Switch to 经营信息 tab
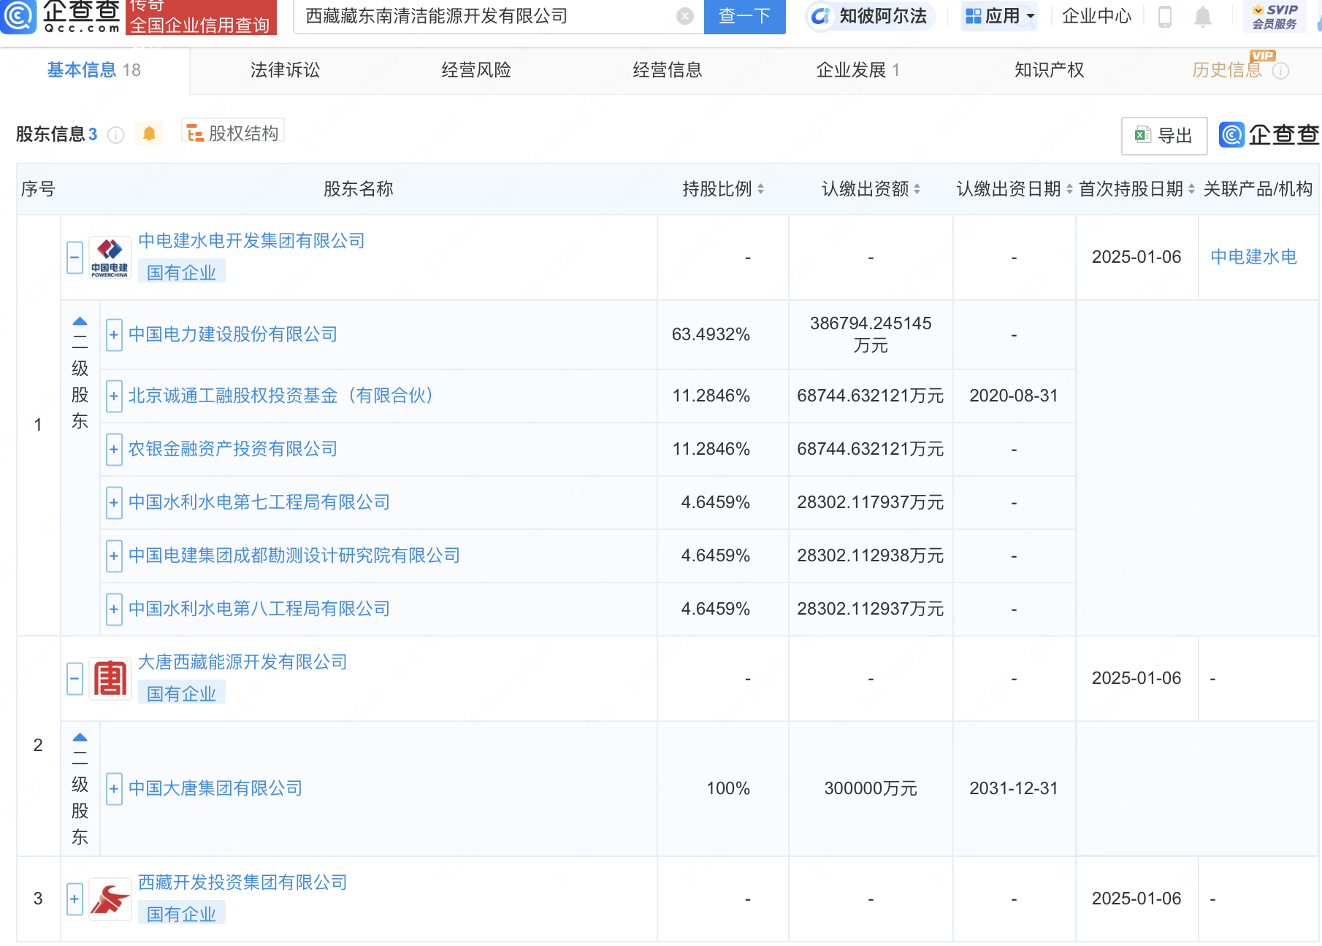Viewport: 1322px width, 946px height. 668,70
